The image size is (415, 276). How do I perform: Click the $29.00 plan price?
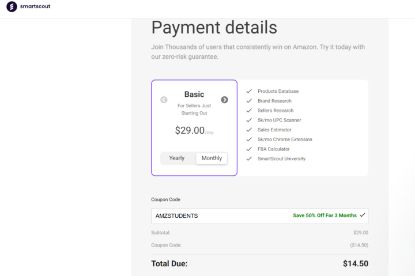point(190,131)
